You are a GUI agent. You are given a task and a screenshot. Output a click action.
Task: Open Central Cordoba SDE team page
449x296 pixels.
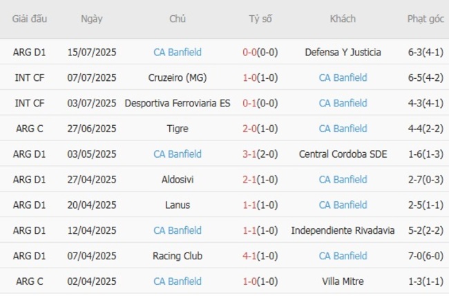[343, 154]
